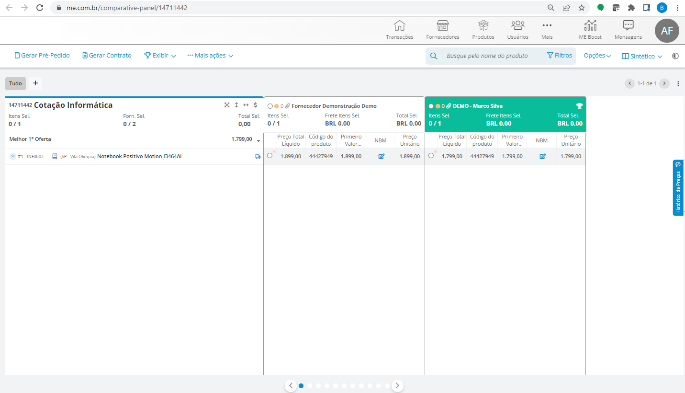Click Gerar Pré-Pedido
Viewport: 685px width, 393px height.
[42, 56]
